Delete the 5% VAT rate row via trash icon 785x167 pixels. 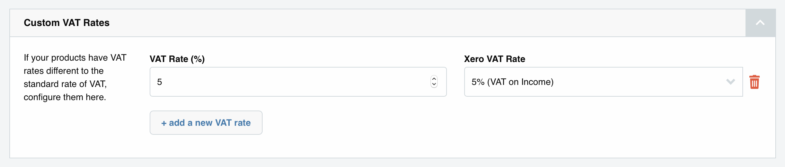pyautogui.click(x=754, y=82)
